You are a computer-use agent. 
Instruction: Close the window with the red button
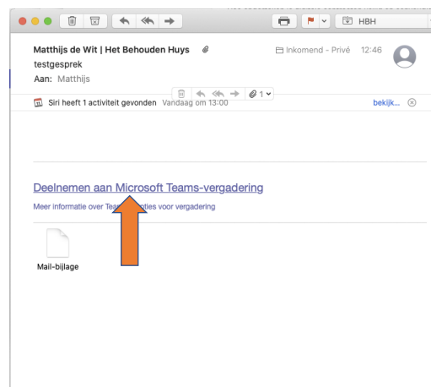coord(23,21)
